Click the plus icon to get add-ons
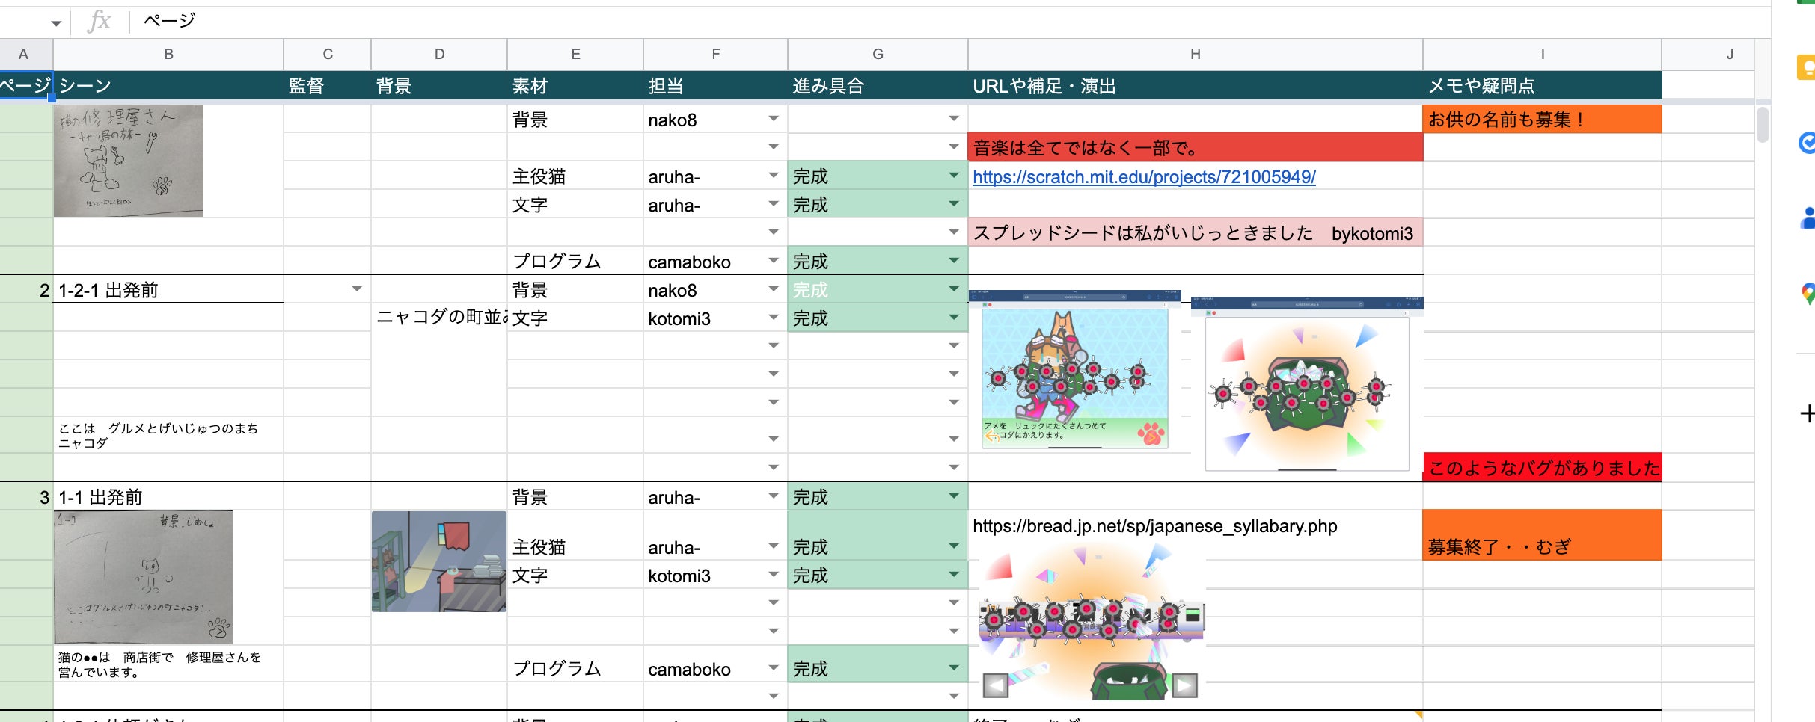The image size is (1815, 722). pyautogui.click(x=1806, y=413)
